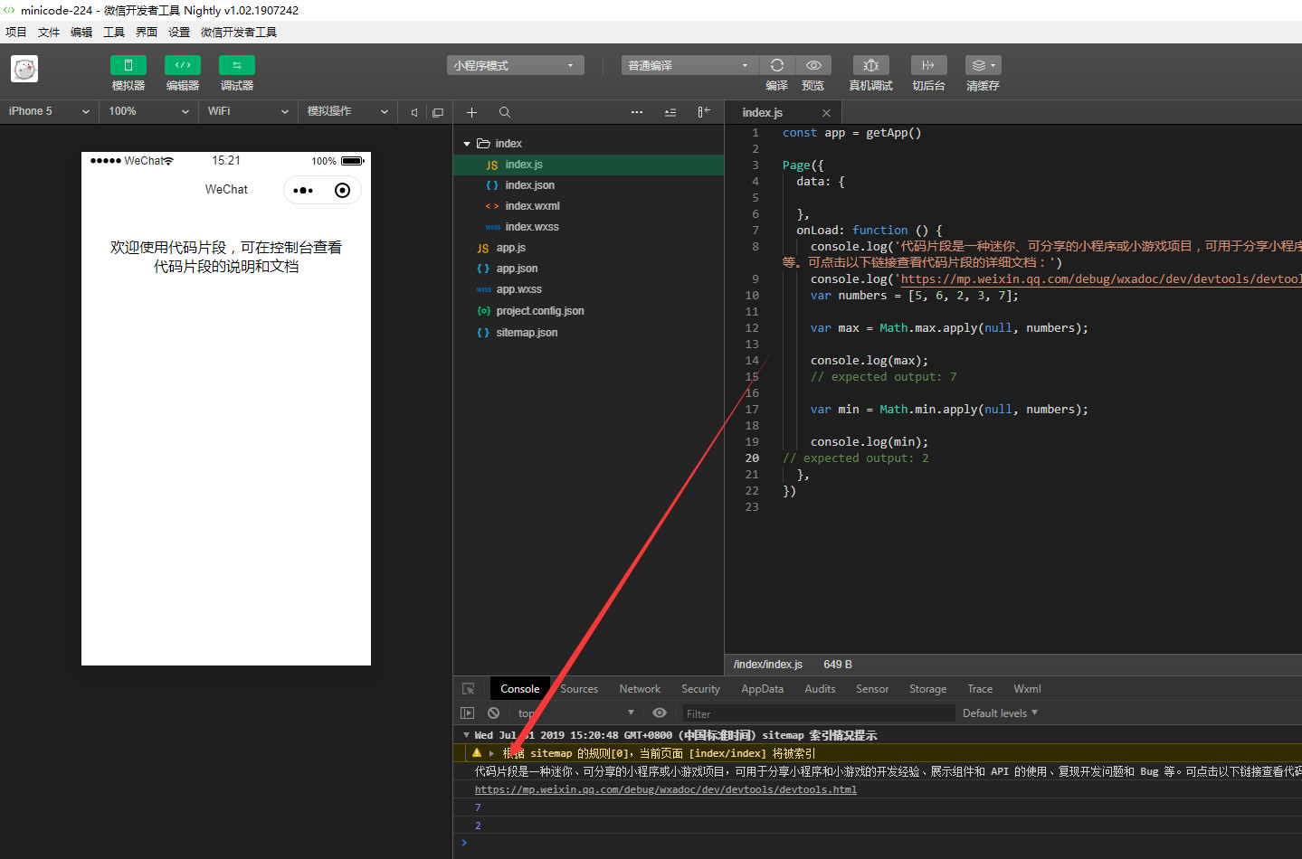Image resolution: width=1302 pixels, height=859 pixels.
Task: Switch to the Console tab
Action: click(x=520, y=689)
